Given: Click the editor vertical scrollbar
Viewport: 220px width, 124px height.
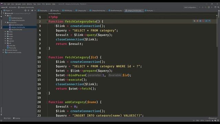Looking at the screenshot, I should (x=217, y=31).
